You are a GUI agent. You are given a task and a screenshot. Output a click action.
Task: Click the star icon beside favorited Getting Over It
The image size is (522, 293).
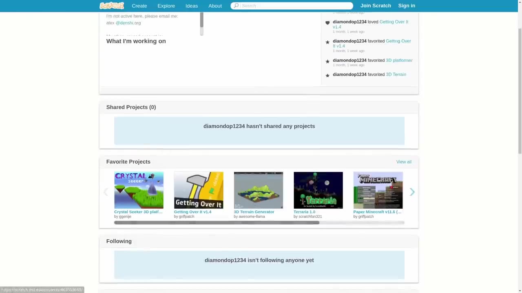point(327,42)
